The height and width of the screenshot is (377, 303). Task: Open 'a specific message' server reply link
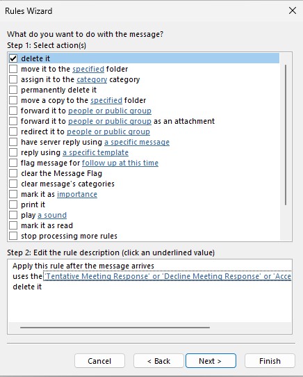pos(137,142)
